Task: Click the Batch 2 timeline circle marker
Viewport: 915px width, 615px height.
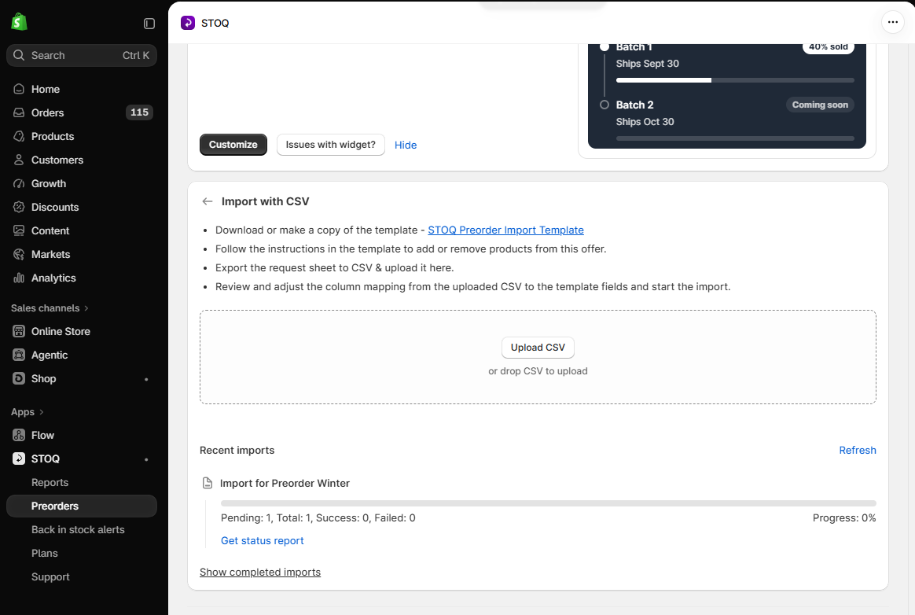Action: click(604, 105)
